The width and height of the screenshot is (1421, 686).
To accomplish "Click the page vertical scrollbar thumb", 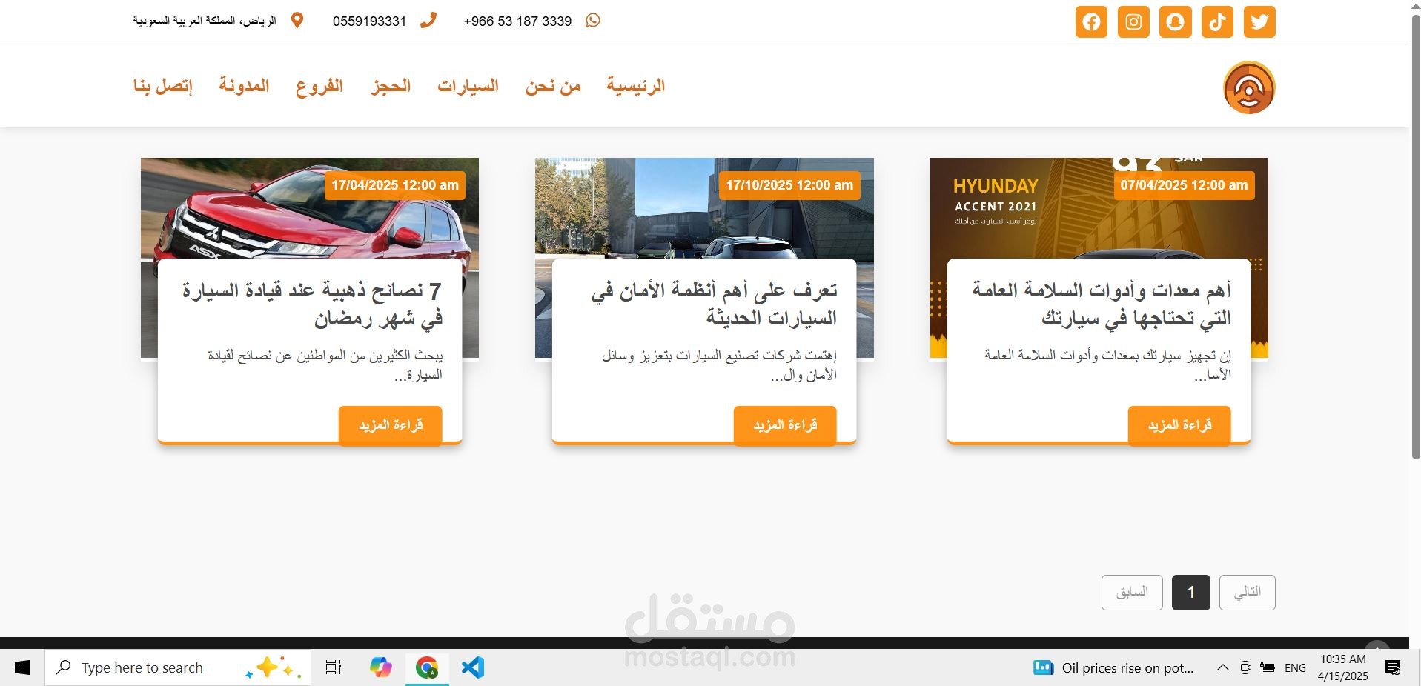I will tap(1415, 237).
